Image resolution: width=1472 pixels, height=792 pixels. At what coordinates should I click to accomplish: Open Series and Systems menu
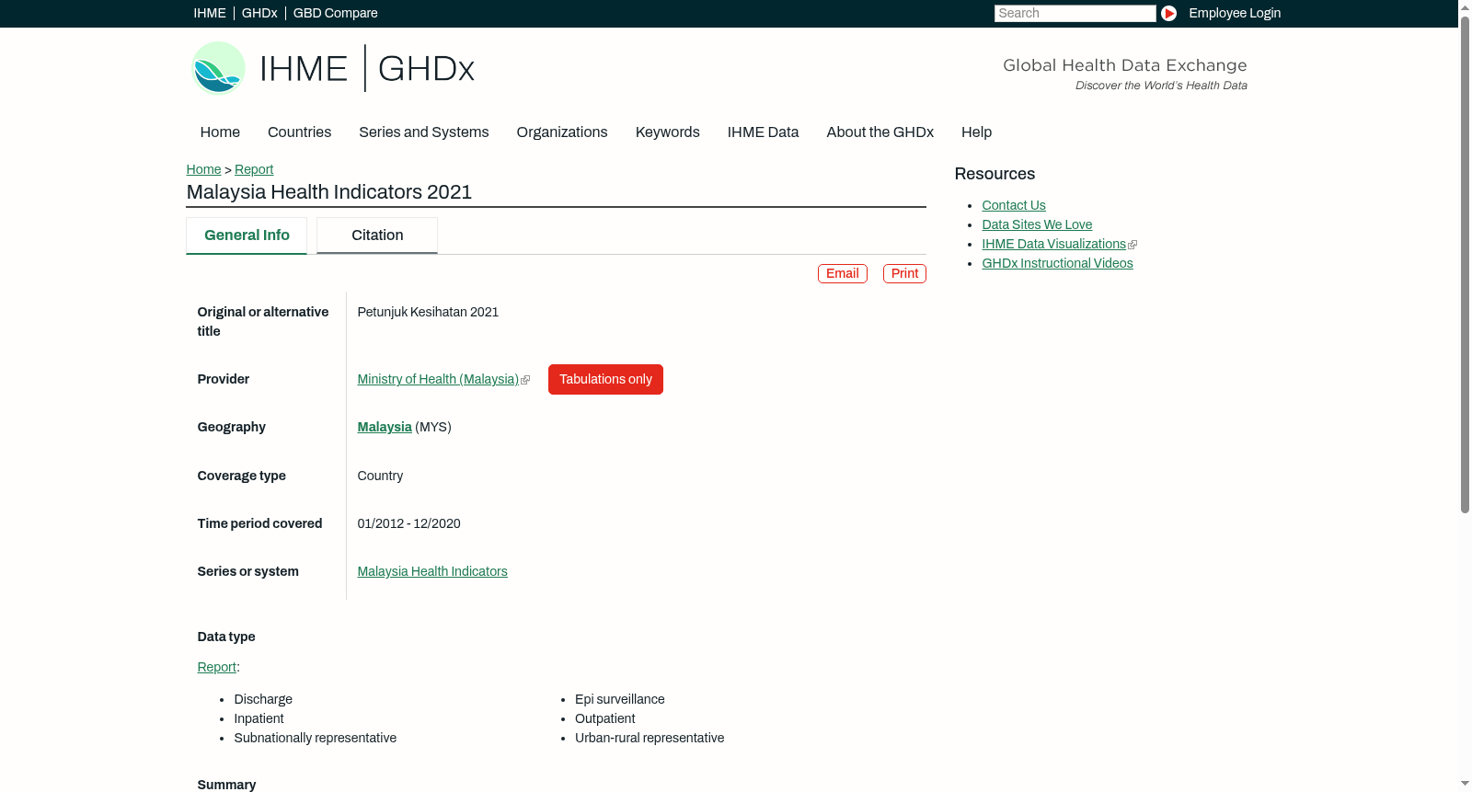coord(424,132)
